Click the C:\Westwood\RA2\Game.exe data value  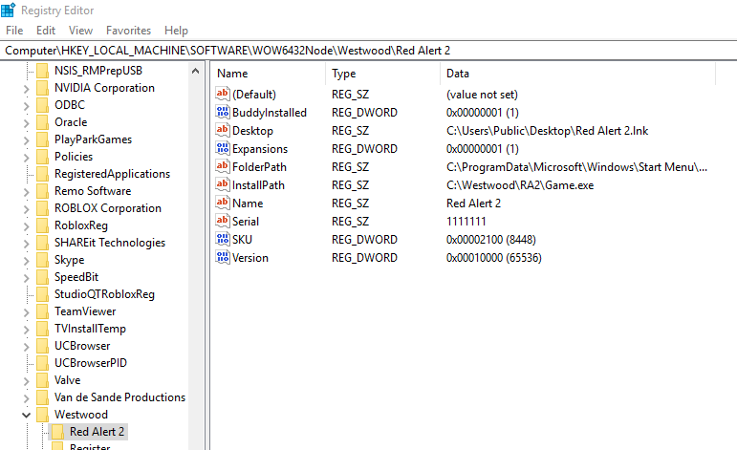pyautogui.click(x=520, y=185)
